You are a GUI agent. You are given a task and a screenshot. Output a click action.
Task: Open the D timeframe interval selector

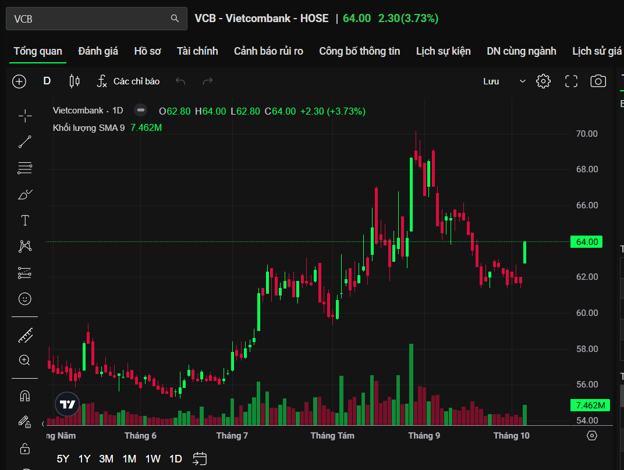[x=47, y=81]
